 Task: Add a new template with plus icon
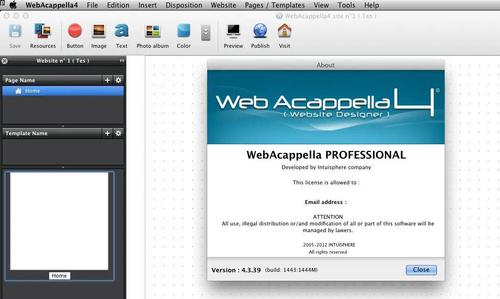point(107,133)
